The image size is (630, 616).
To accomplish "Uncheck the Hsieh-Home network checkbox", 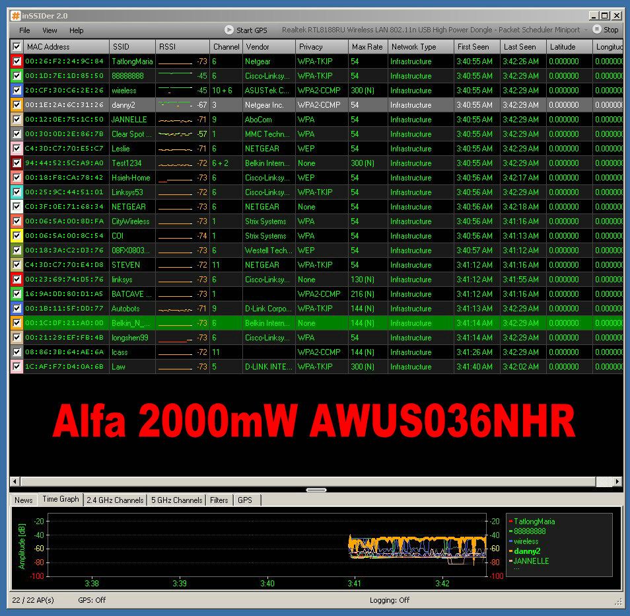I will (x=17, y=177).
